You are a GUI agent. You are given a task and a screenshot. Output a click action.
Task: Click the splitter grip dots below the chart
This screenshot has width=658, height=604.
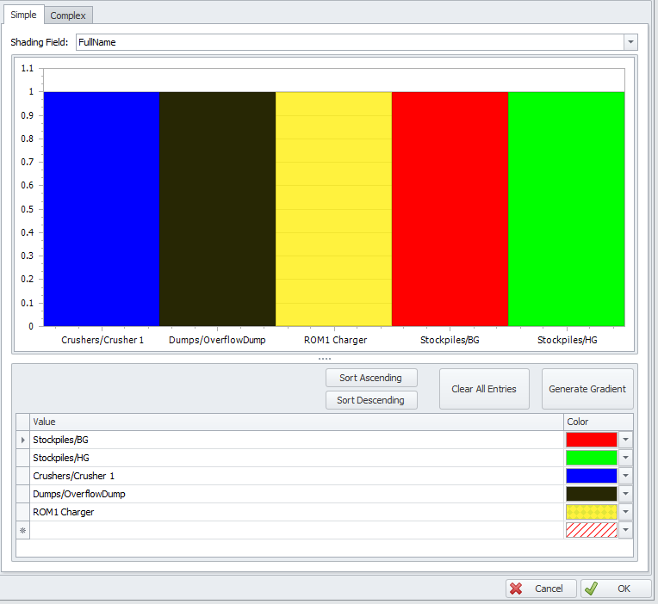pyautogui.click(x=325, y=359)
